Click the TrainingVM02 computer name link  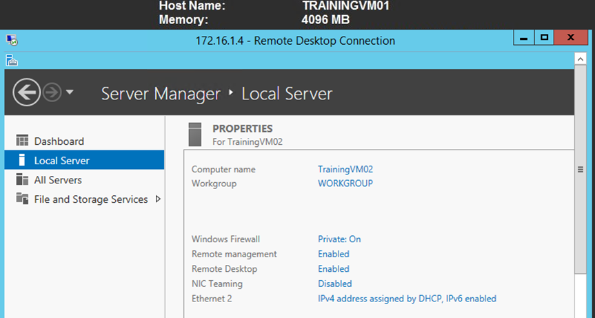(345, 169)
